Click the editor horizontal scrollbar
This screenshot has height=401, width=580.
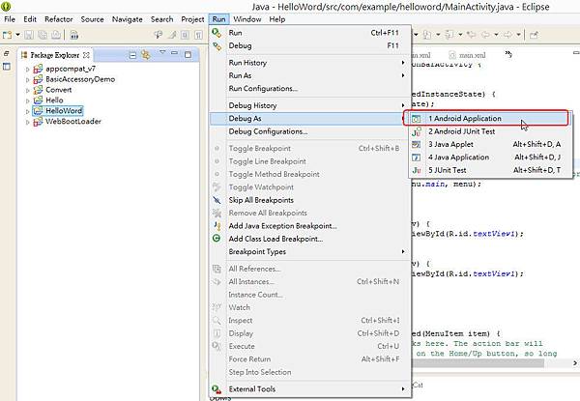point(478,363)
